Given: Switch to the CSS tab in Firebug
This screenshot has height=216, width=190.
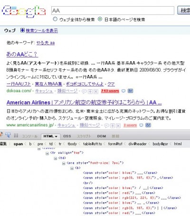Looking at the screenshot, I should tap(67, 136).
